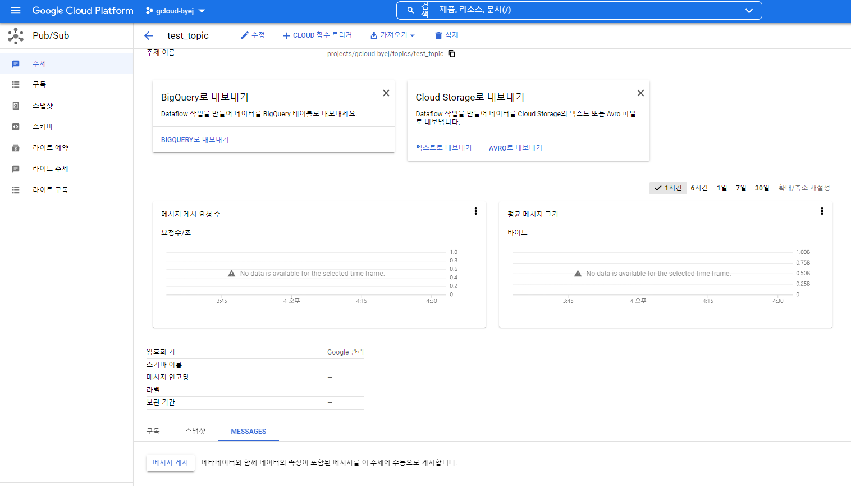851x486 pixels.
Task: Click projects/gcloud-byej/topics/test_topic path text
Action: (x=385, y=54)
